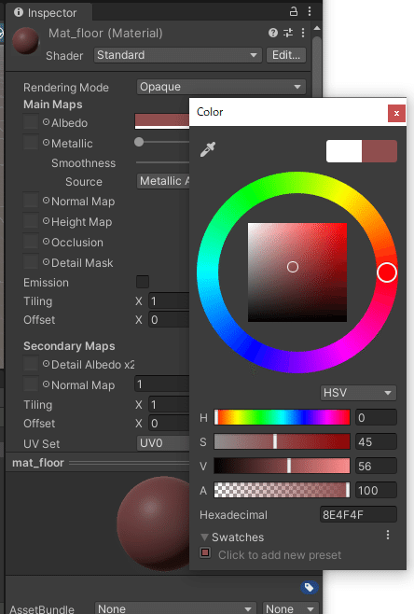Open the material presets slider icon
This screenshot has width=414, height=614.
point(288,33)
